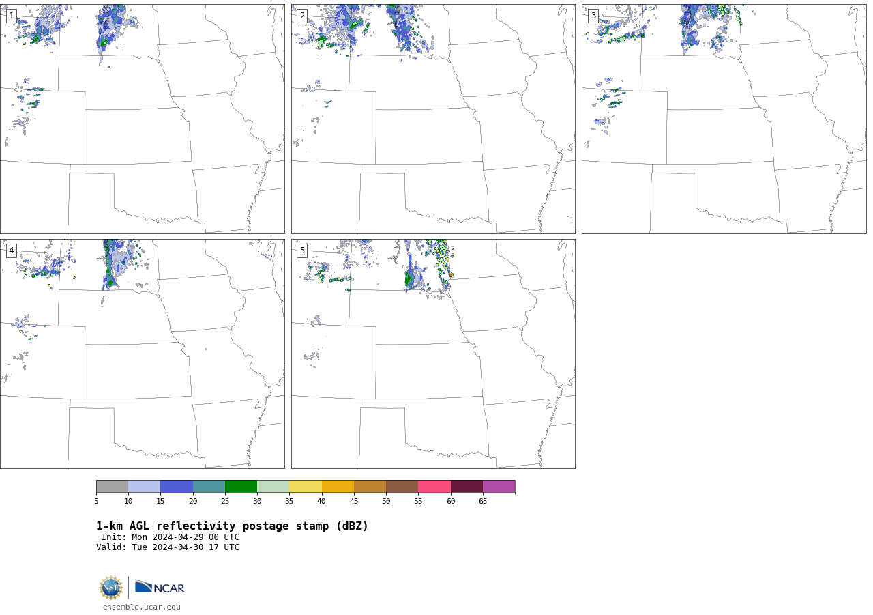The image size is (873, 615).
Task: Click the brown 50-55 dBZ swatch
Action: (402, 487)
